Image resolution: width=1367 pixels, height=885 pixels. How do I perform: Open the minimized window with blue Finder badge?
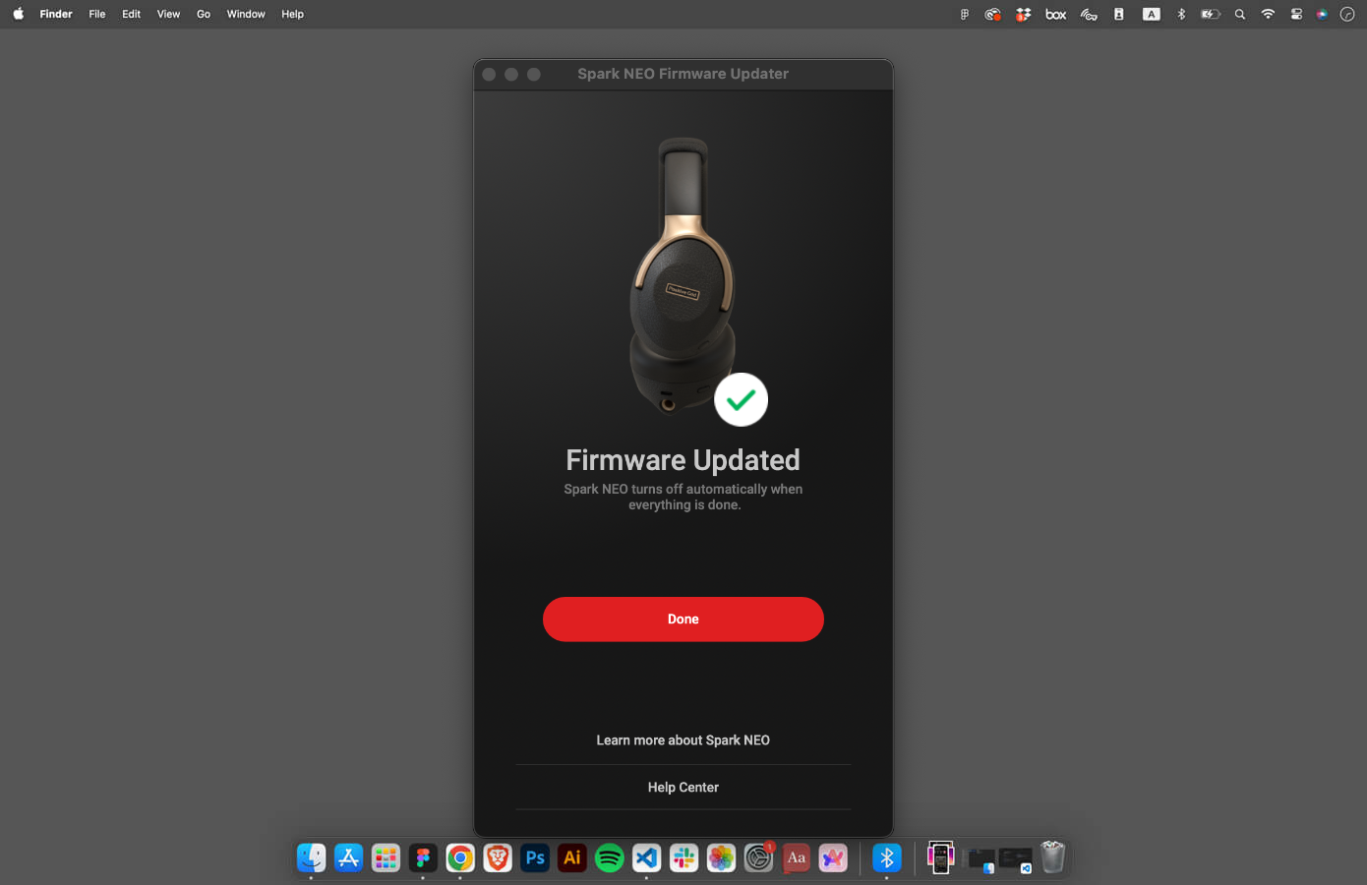[x=981, y=859]
